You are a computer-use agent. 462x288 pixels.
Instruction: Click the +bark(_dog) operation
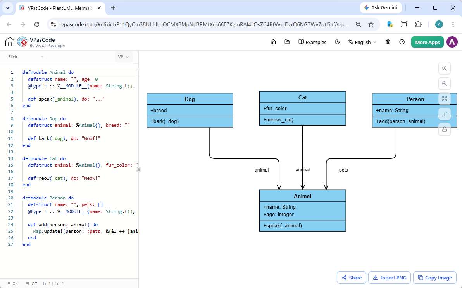165,121
